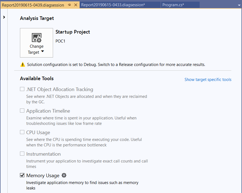The width and height of the screenshot is (242, 193).
Task: Switch to the Report20190615-0433.diagsession tab
Action: click(113, 5)
